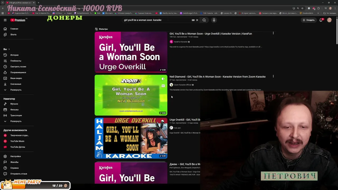Open Zoom Karaoke Official channel
Image resolution: width=338 pixels, height=190 pixels.
183,85
